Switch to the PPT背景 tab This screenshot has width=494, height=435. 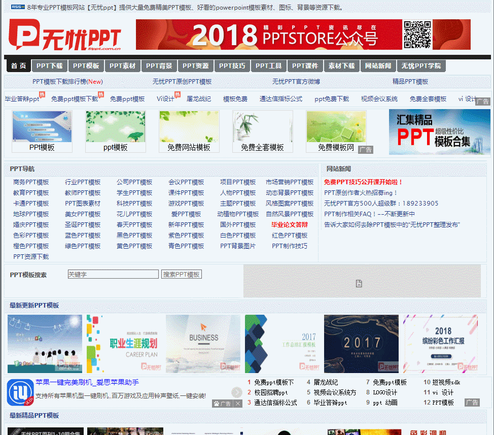pos(159,66)
